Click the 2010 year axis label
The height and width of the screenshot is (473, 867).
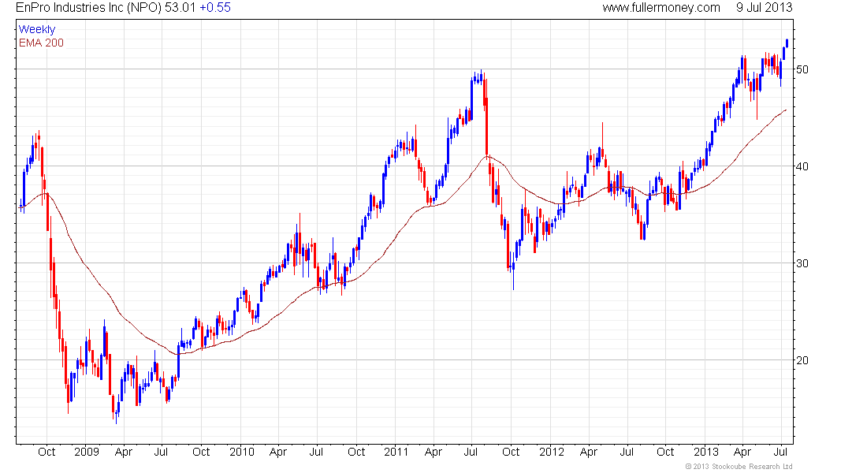[x=242, y=452]
